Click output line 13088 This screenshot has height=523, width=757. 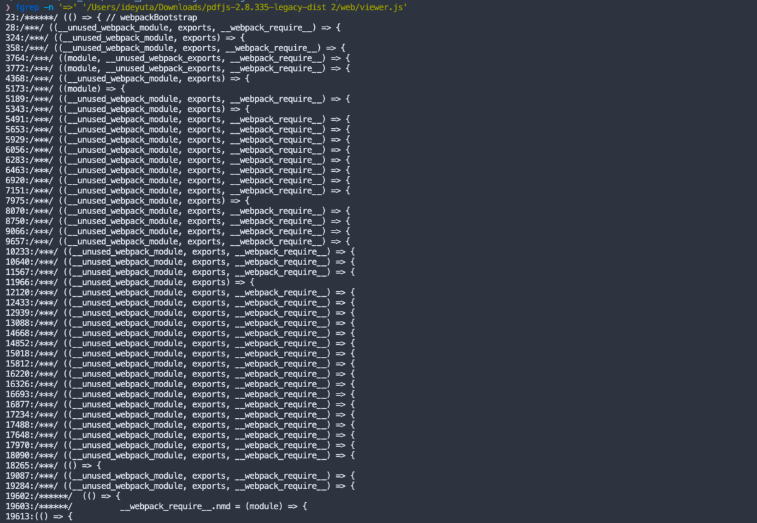tap(180, 323)
